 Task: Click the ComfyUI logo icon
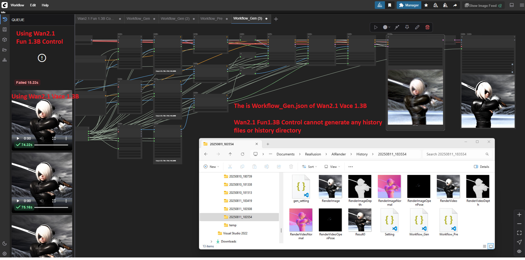tap(5, 5)
